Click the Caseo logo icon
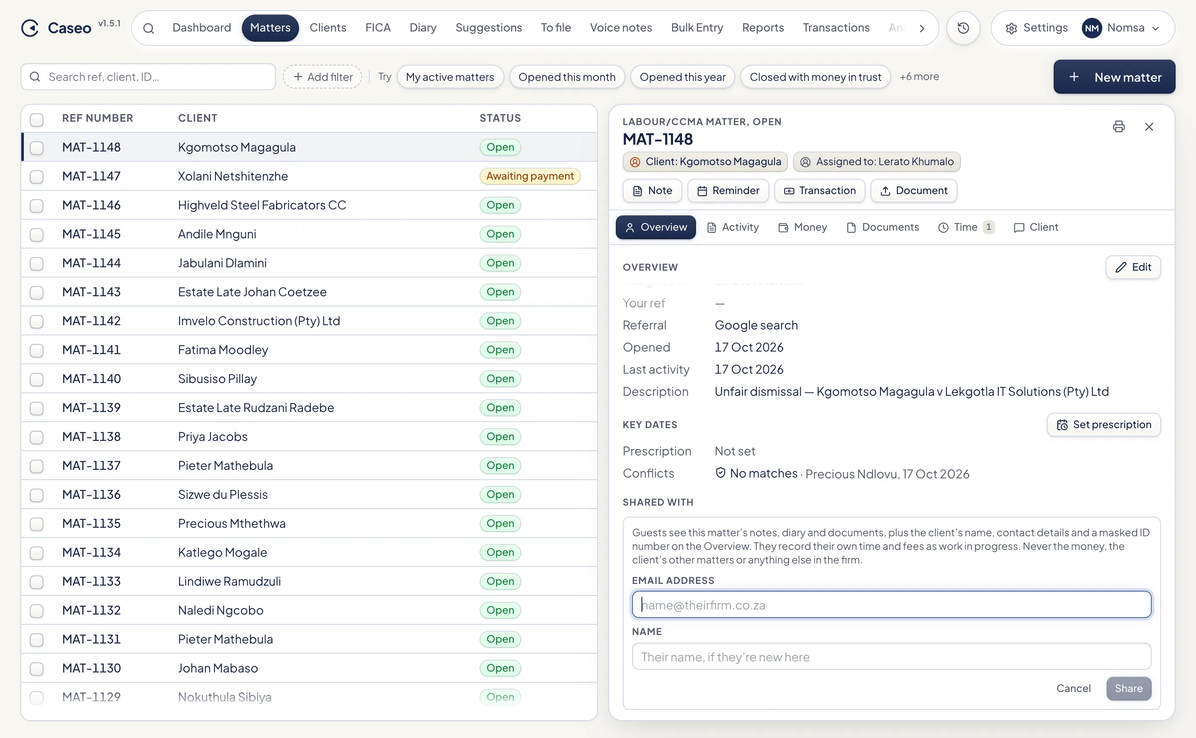The width and height of the screenshot is (1196, 738). pyautogui.click(x=30, y=28)
